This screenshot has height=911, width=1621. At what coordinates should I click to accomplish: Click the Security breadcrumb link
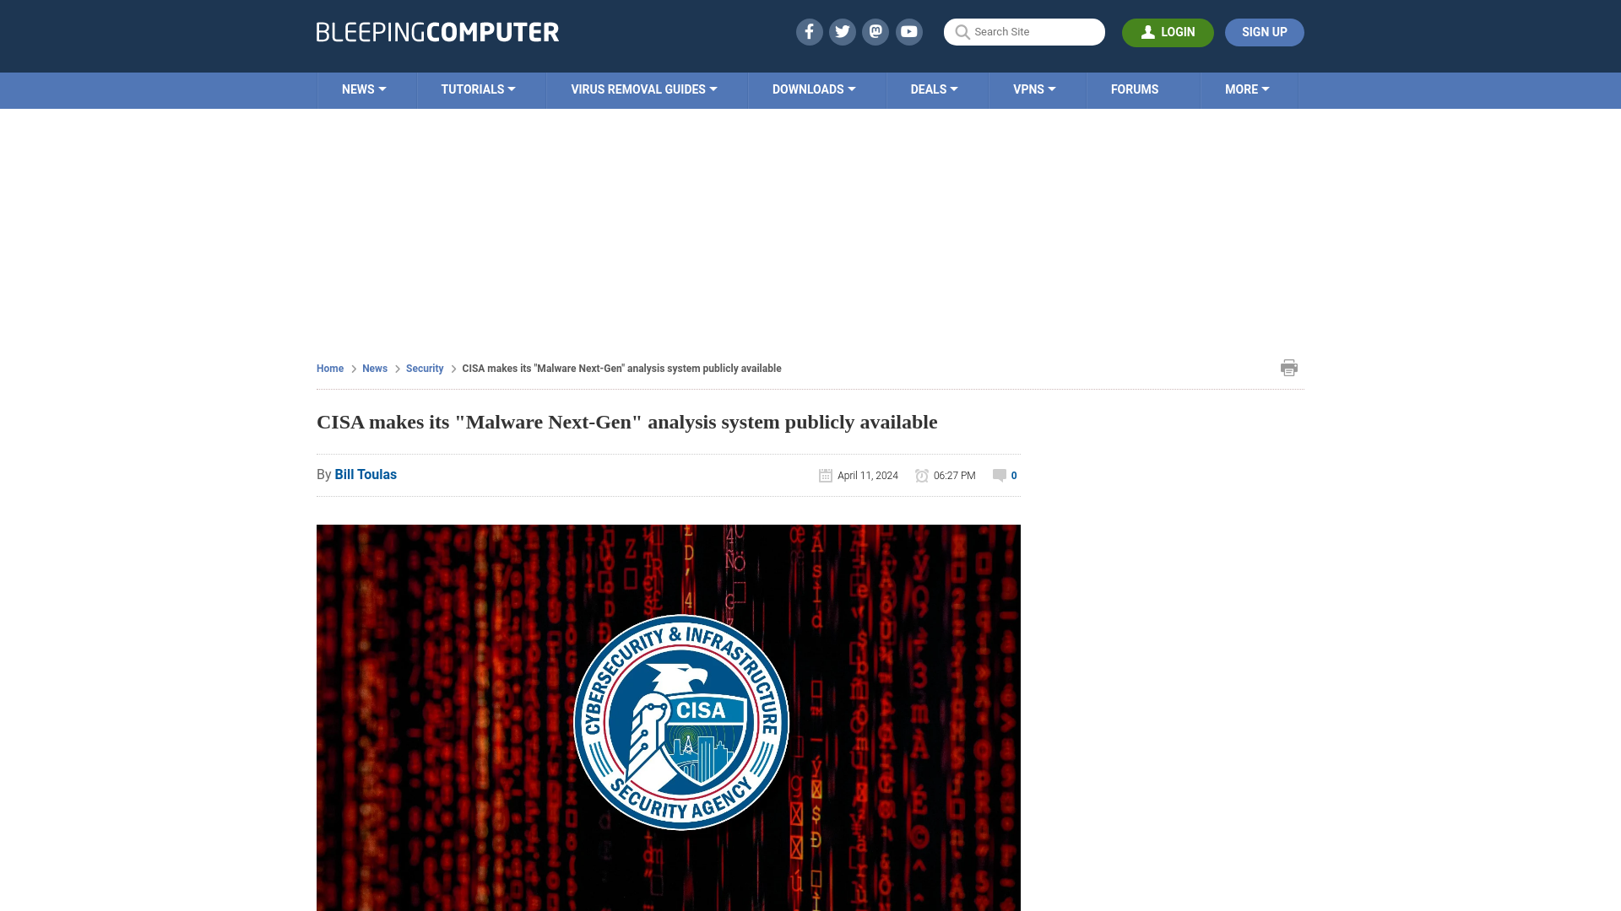pyautogui.click(x=424, y=368)
